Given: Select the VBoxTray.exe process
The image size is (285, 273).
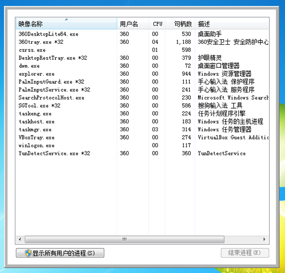Looking at the screenshot, I should pos(142,138).
